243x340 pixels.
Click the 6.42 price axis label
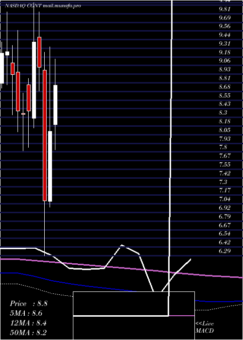pos(225,242)
